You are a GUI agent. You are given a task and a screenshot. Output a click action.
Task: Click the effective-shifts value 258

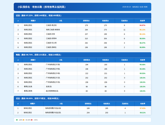(x=105, y=43)
